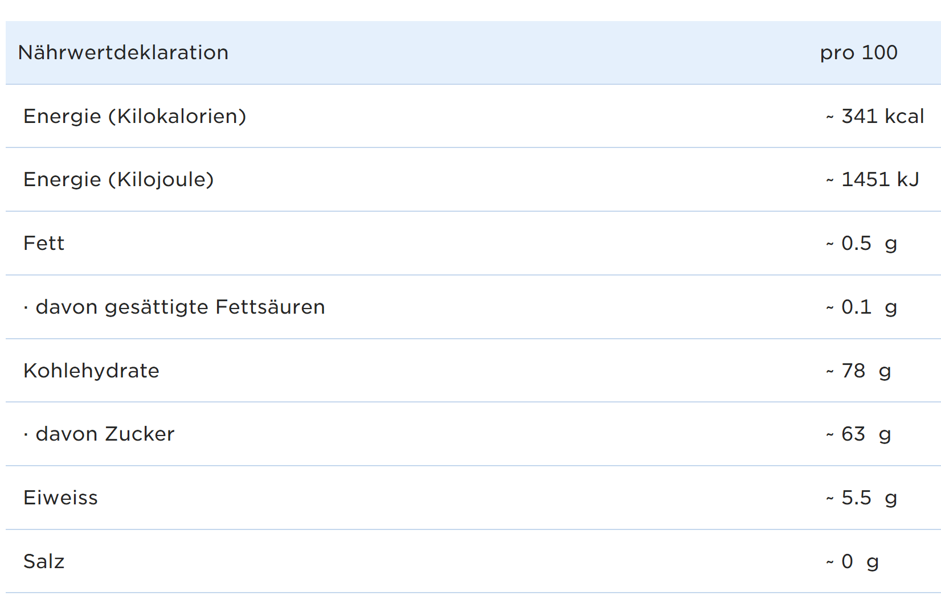Click the Nährwertdeklaration table heading
941x604 pixels.
tap(123, 52)
